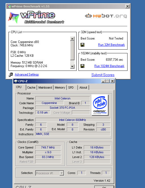Image resolution: width=145 pixels, height=188 pixels.
Task: Click the Multiplier value x 9.0
Action: click(48, 152)
